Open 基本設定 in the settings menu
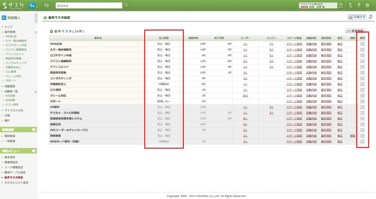The image size is (376, 199). tap(10, 157)
